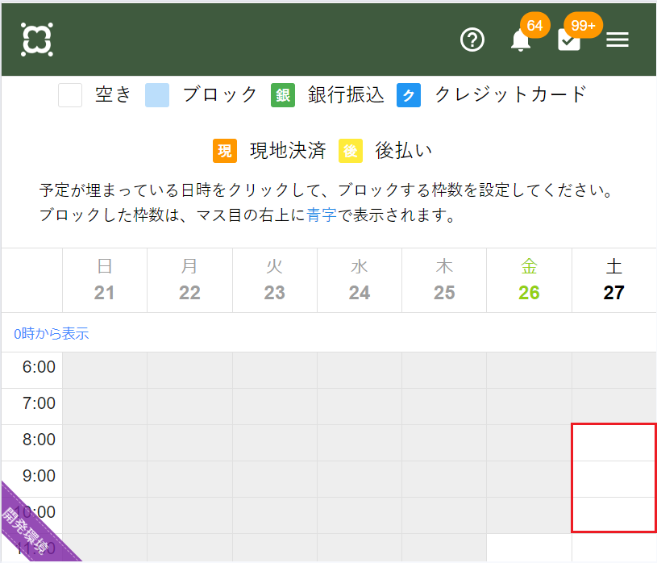Open the hamburger menu
The height and width of the screenshot is (563, 657).
click(617, 40)
